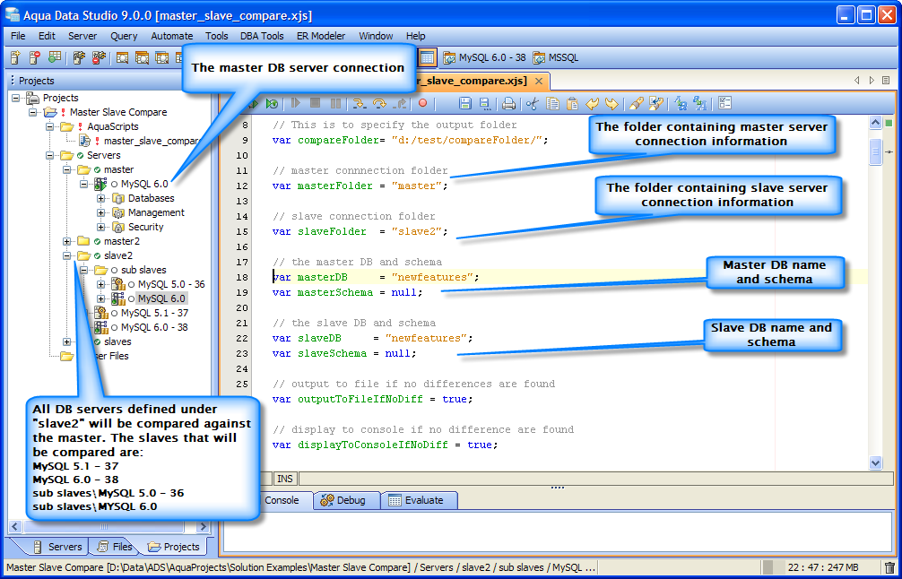Click the checklist options icon in editor toolbar
The height and width of the screenshot is (579, 902).
coord(724,103)
